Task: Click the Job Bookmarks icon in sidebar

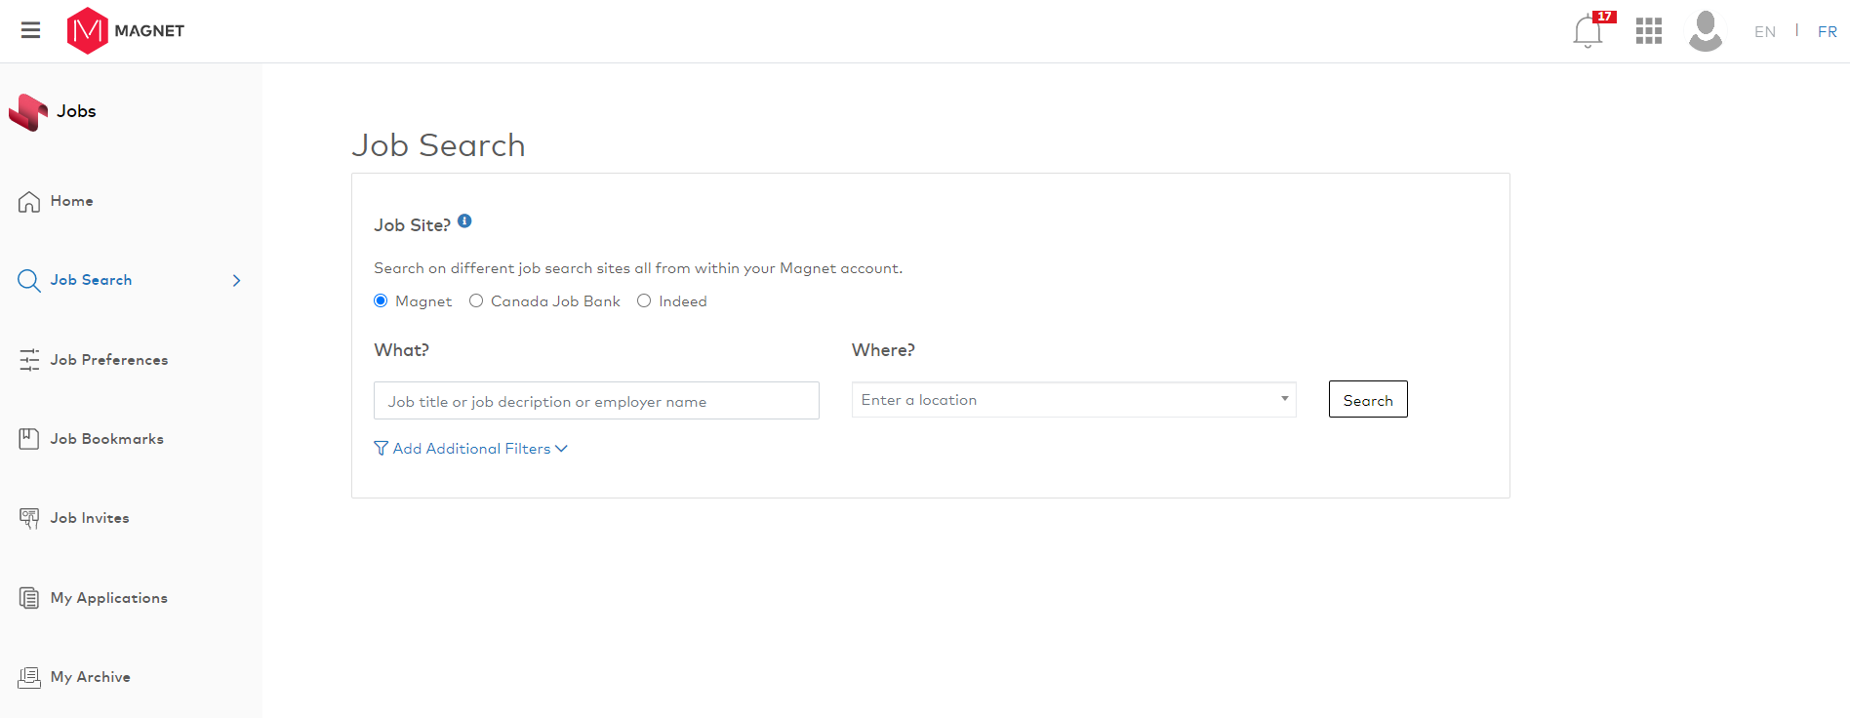Action: (29, 439)
